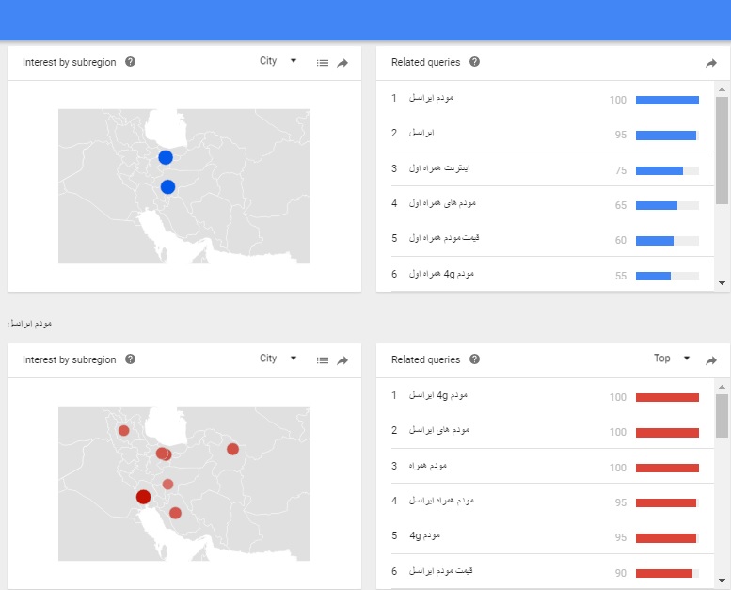Expand City dropdown in top subregion panel
The width and height of the screenshot is (731, 590).
278,61
